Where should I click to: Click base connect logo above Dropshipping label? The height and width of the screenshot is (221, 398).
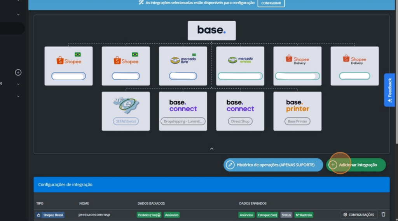pyautogui.click(x=183, y=105)
